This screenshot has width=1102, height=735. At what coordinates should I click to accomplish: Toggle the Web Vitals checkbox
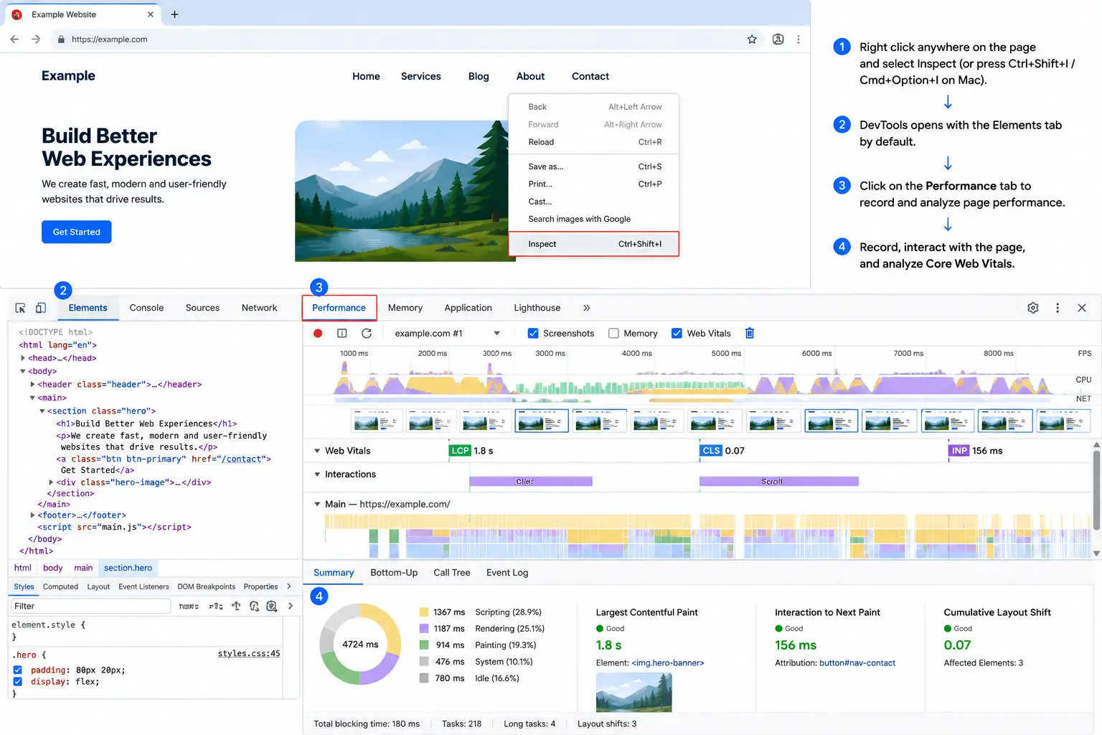point(677,333)
